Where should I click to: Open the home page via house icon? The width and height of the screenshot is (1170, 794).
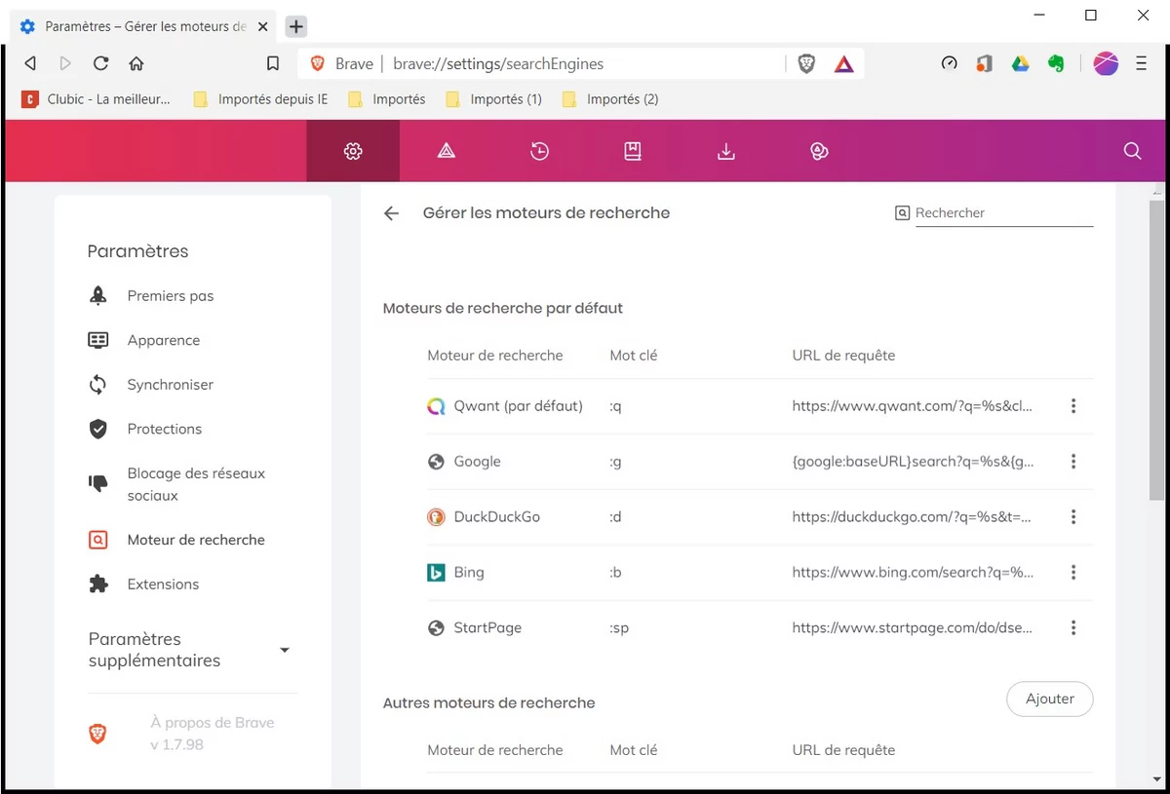tap(136, 63)
